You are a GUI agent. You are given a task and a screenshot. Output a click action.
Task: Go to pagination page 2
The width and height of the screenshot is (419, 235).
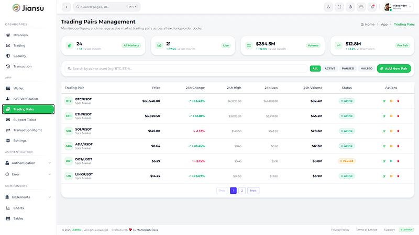coord(242,191)
